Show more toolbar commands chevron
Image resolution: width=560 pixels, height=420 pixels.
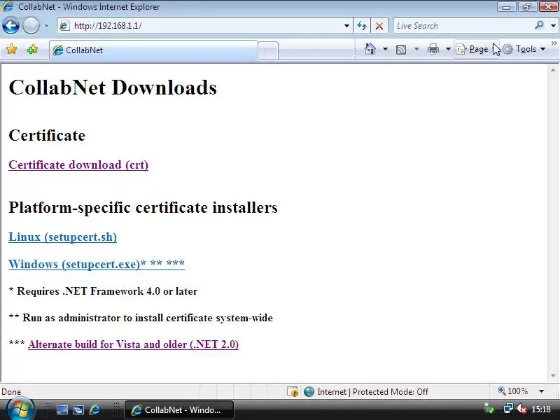pos(554,43)
